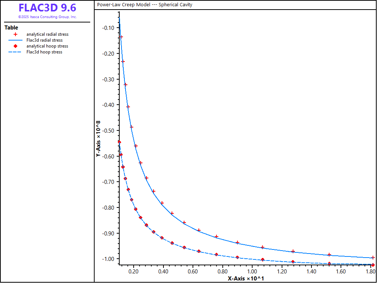Screen dimensions: 377x283
Task: Click the red diamond analytical hoop stress legend marker
Action: click(15, 46)
